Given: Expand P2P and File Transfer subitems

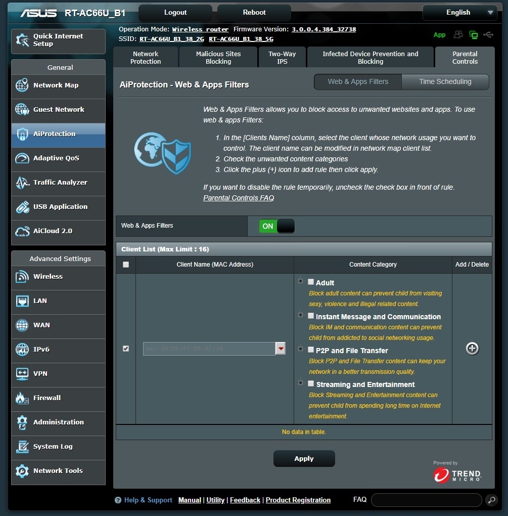Looking at the screenshot, I should [300, 349].
